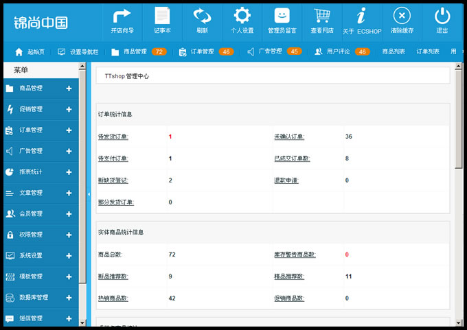Click the sidebar 短信管理 chat icon
Image resolution: width=467 pixels, height=330 pixels.
[10, 319]
